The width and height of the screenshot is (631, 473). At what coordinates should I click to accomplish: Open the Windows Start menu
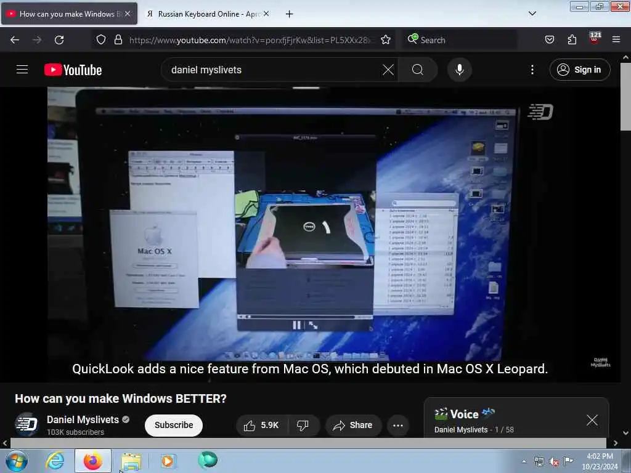tap(17, 461)
